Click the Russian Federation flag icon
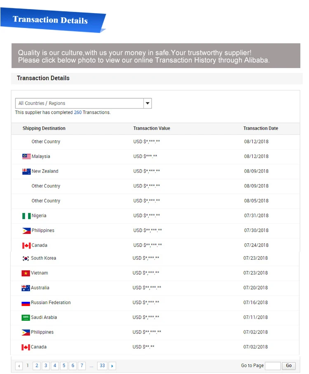Image resolution: width=309 pixels, height=374 pixels. tap(26, 303)
